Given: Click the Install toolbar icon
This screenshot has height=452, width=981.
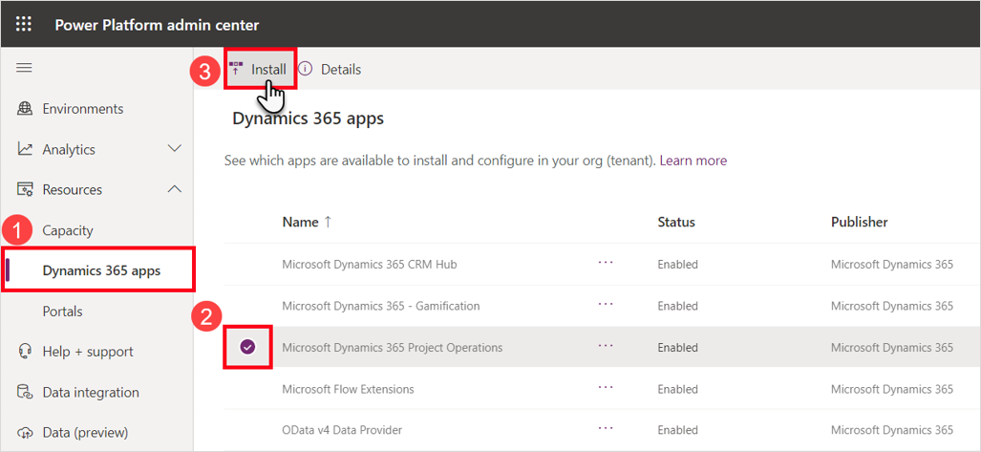Looking at the screenshot, I should tap(236, 69).
